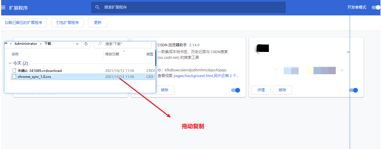
Task: Click the crdownload file icon
Action: pos(14,71)
